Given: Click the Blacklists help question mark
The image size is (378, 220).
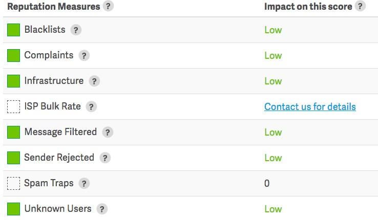Looking at the screenshot, I should (x=76, y=30).
